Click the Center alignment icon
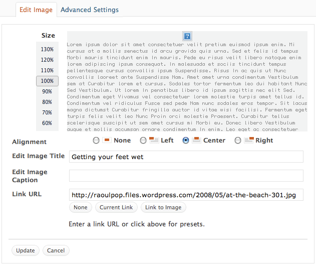The height and width of the screenshot is (265, 316). (196, 141)
